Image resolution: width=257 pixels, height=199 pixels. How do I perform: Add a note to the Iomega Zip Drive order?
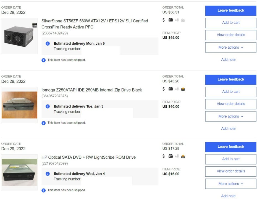pyautogui.click(x=228, y=129)
